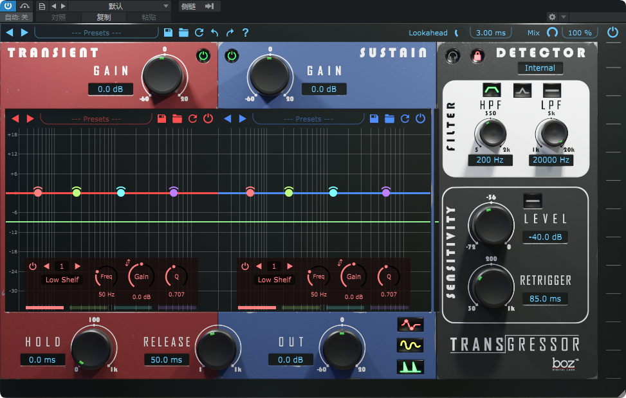Select previous sustain EQ band arrow

259,266
